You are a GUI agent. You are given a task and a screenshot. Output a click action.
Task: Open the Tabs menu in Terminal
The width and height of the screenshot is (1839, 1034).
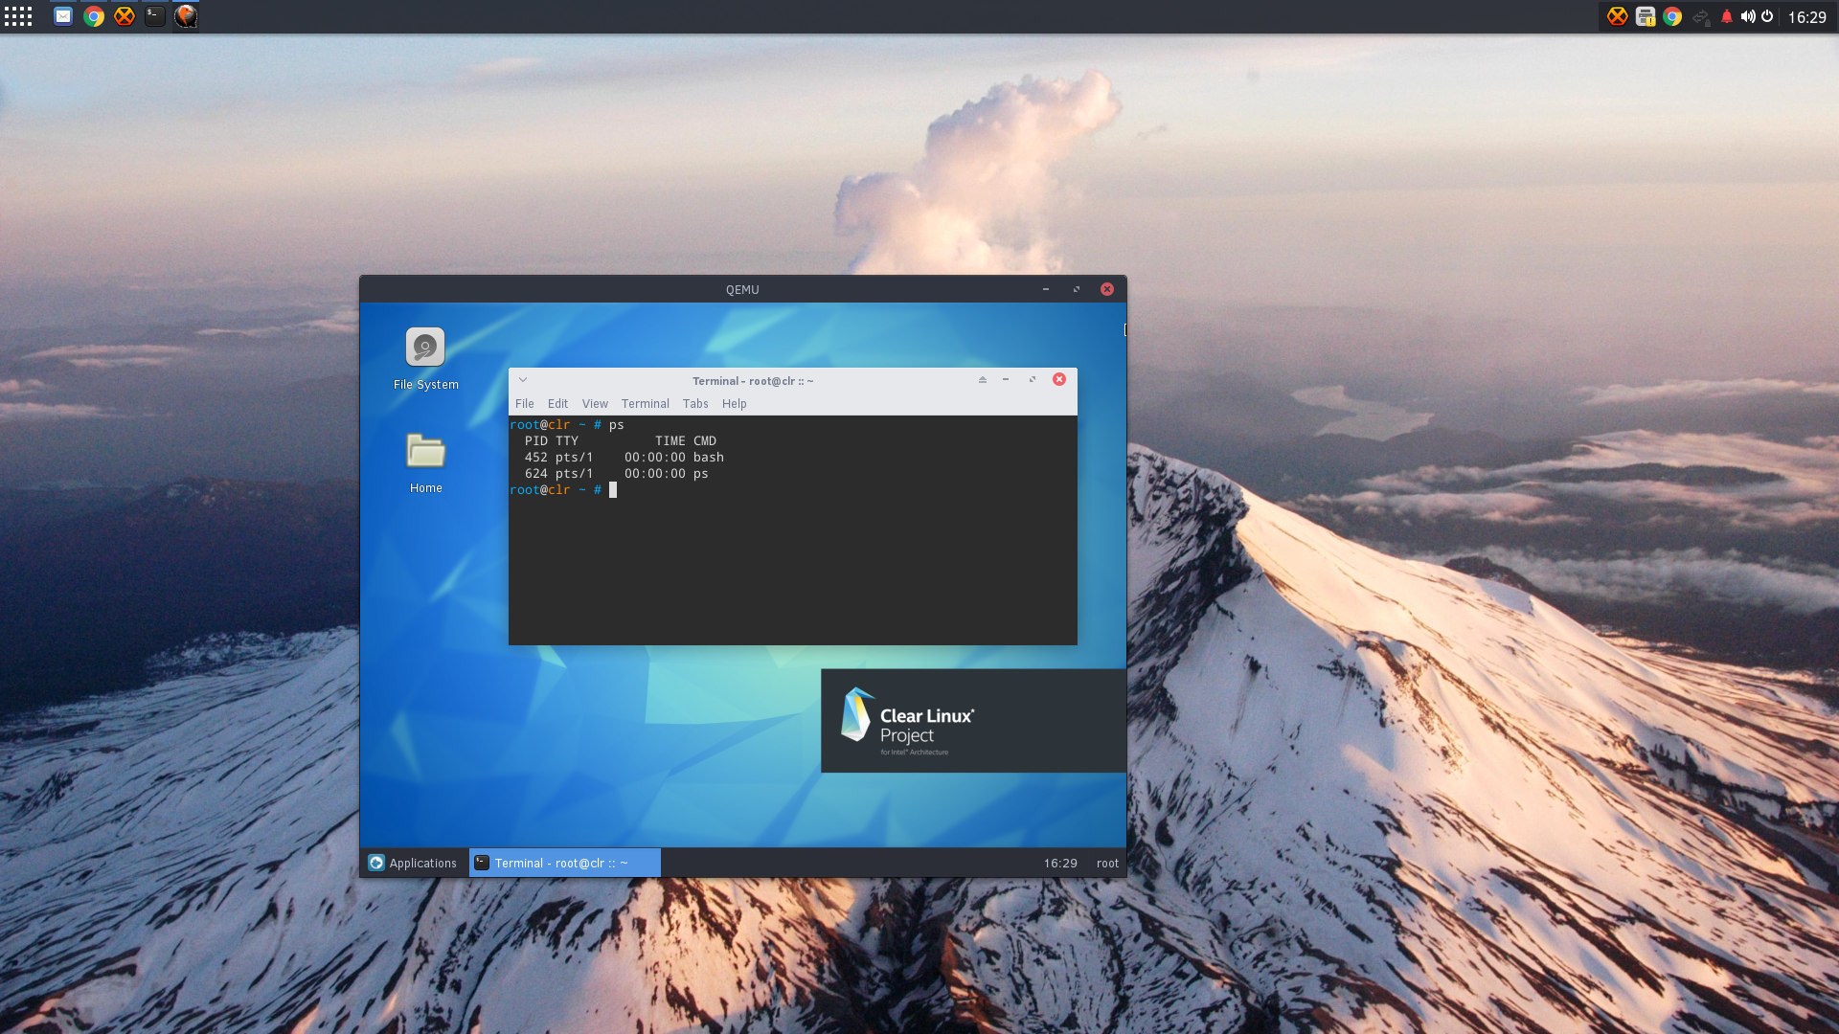pos(695,404)
